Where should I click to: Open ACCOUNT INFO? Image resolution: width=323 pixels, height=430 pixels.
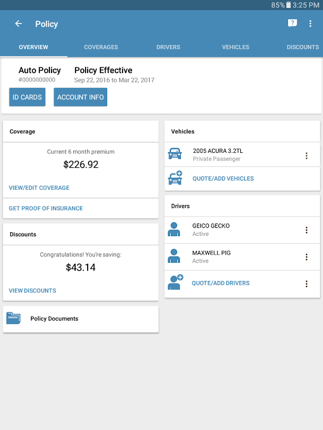(x=80, y=97)
